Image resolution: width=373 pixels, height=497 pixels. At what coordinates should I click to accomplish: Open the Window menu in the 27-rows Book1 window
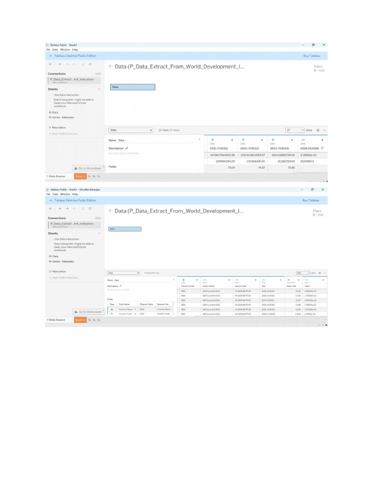(x=65, y=50)
